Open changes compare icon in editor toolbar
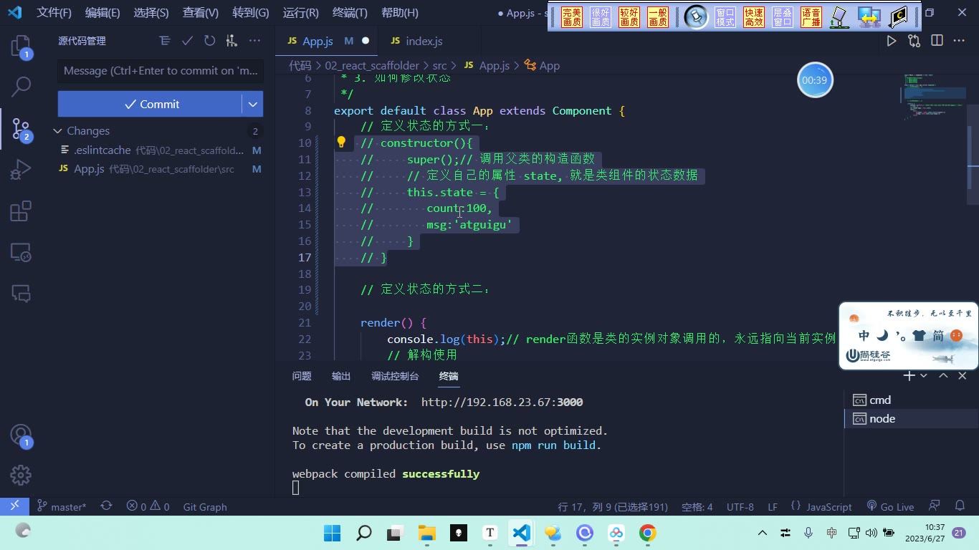979x550 pixels. click(x=914, y=41)
